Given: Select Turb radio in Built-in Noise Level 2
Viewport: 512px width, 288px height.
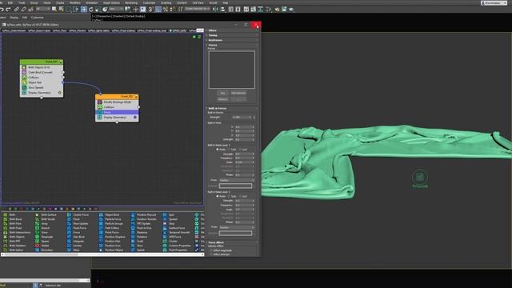Looking at the screenshot, I should 229,196.
